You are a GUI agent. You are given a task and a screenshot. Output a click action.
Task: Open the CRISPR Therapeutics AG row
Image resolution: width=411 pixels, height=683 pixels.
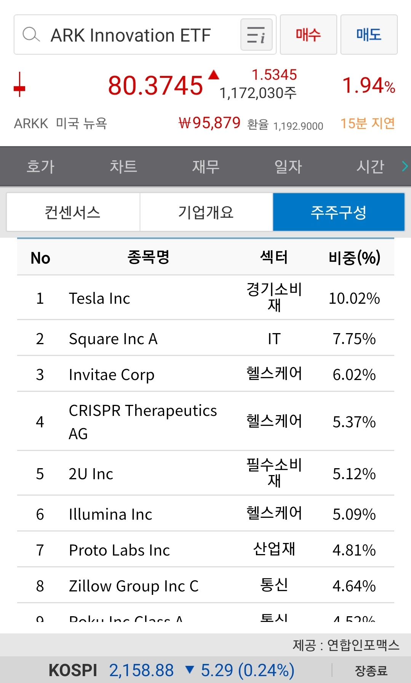pos(206,422)
